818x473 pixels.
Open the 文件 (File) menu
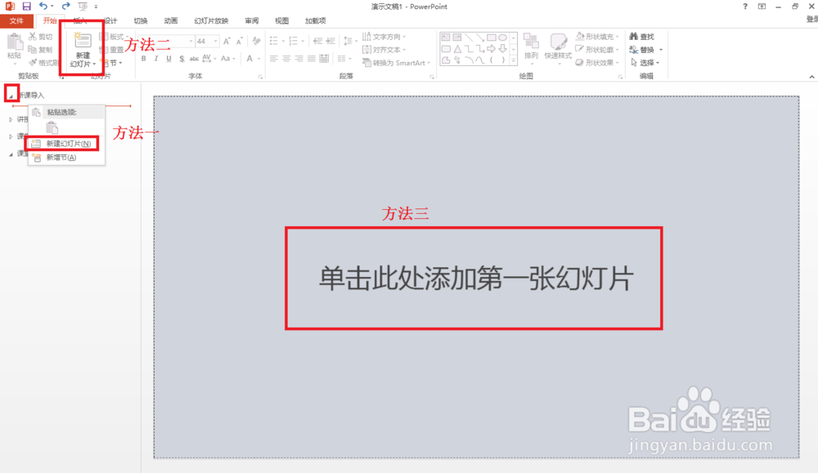point(16,20)
